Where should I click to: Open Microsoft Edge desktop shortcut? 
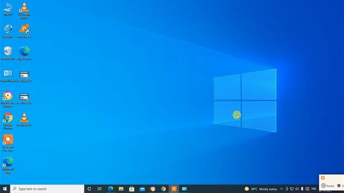pos(8,165)
